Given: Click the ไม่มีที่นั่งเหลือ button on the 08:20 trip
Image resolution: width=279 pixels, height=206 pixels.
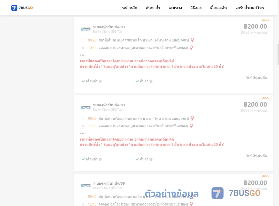Looking at the screenshot, I should pos(257,78).
